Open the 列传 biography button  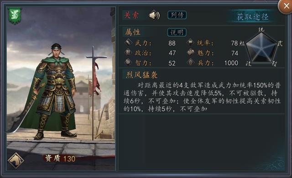pos(177,15)
